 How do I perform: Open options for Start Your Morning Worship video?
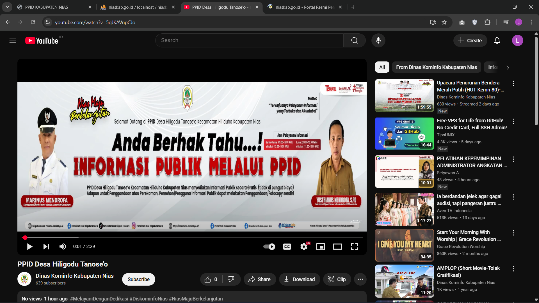click(x=513, y=233)
